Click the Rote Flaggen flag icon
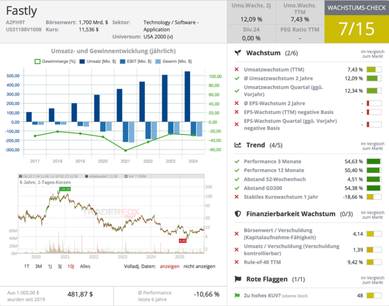The image size is (389, 306). coord(238,279)
